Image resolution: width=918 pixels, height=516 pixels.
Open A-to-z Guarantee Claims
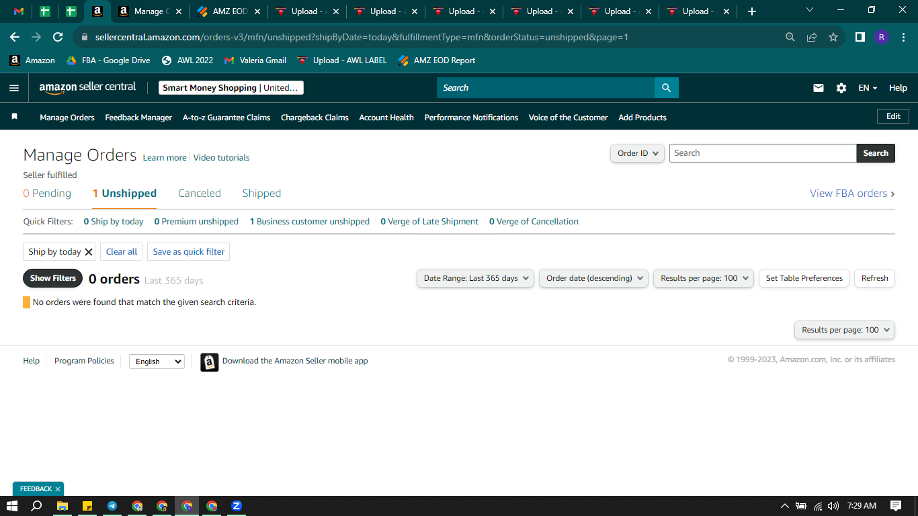tap(226, 118)
